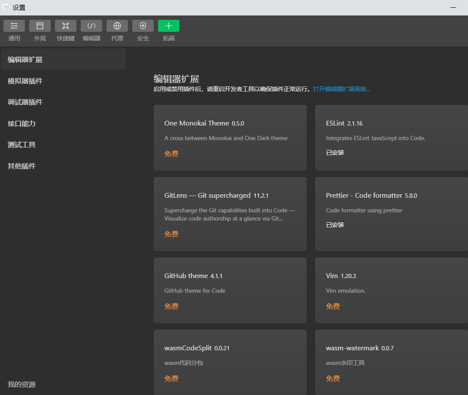This screenshot has height=395, width=468.
Task: Open the 打开编辑器扩展面板 link
Action: [x=341, y=89]
